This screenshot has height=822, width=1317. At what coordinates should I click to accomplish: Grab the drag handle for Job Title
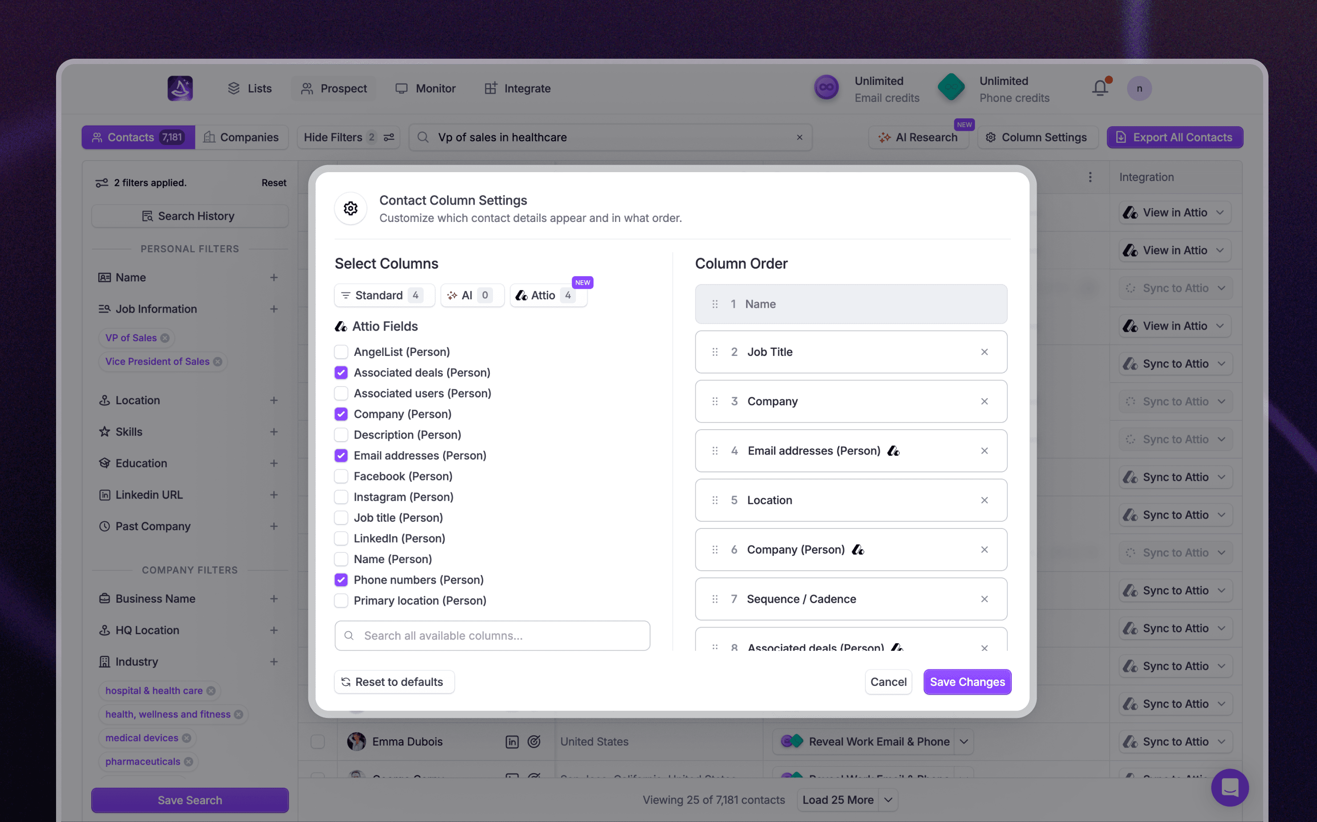click(x=715, y=352)
